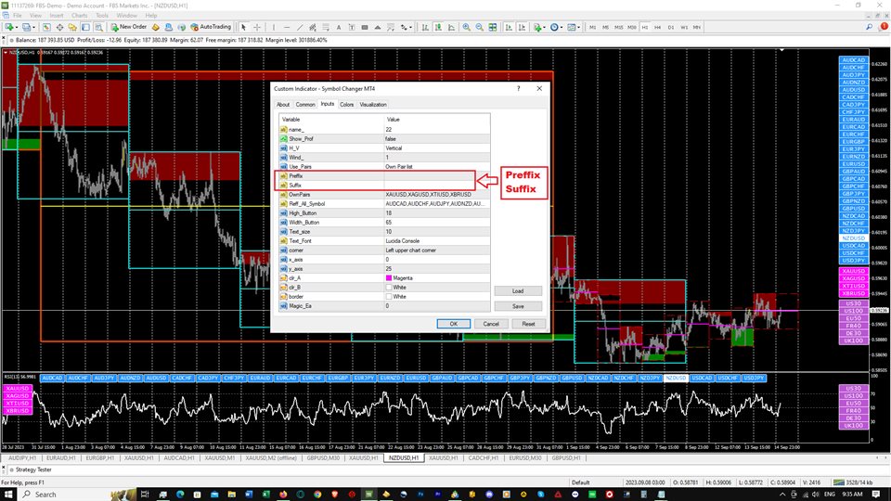
Task: Open the red notification alert icon
Action: pyautogui.click(x=884, y=27)
